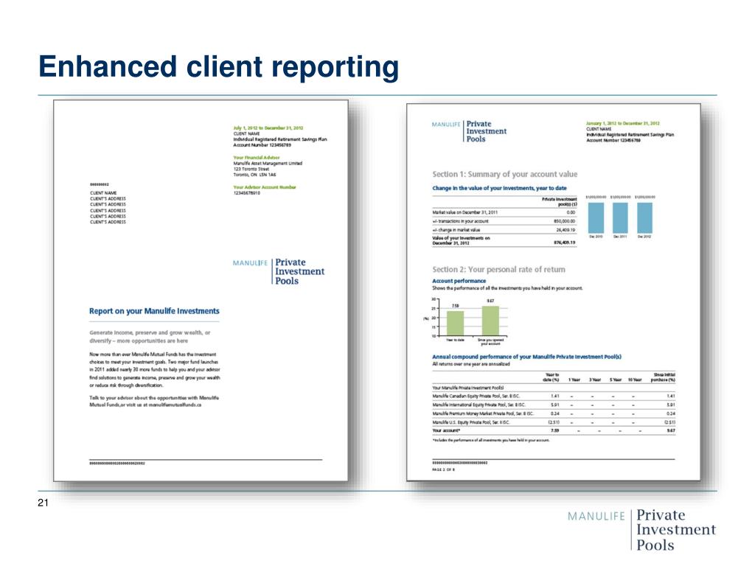Click the '1 Year' column header

tap(574, 380)
